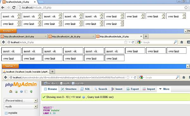The image size is (190, 116).
Task: Click the search magnifier in the middle Firefox Google box
Action: (175, 42)
